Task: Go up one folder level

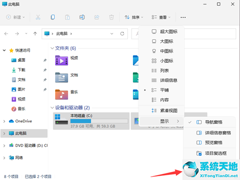Action: click(x=35, y=34)
